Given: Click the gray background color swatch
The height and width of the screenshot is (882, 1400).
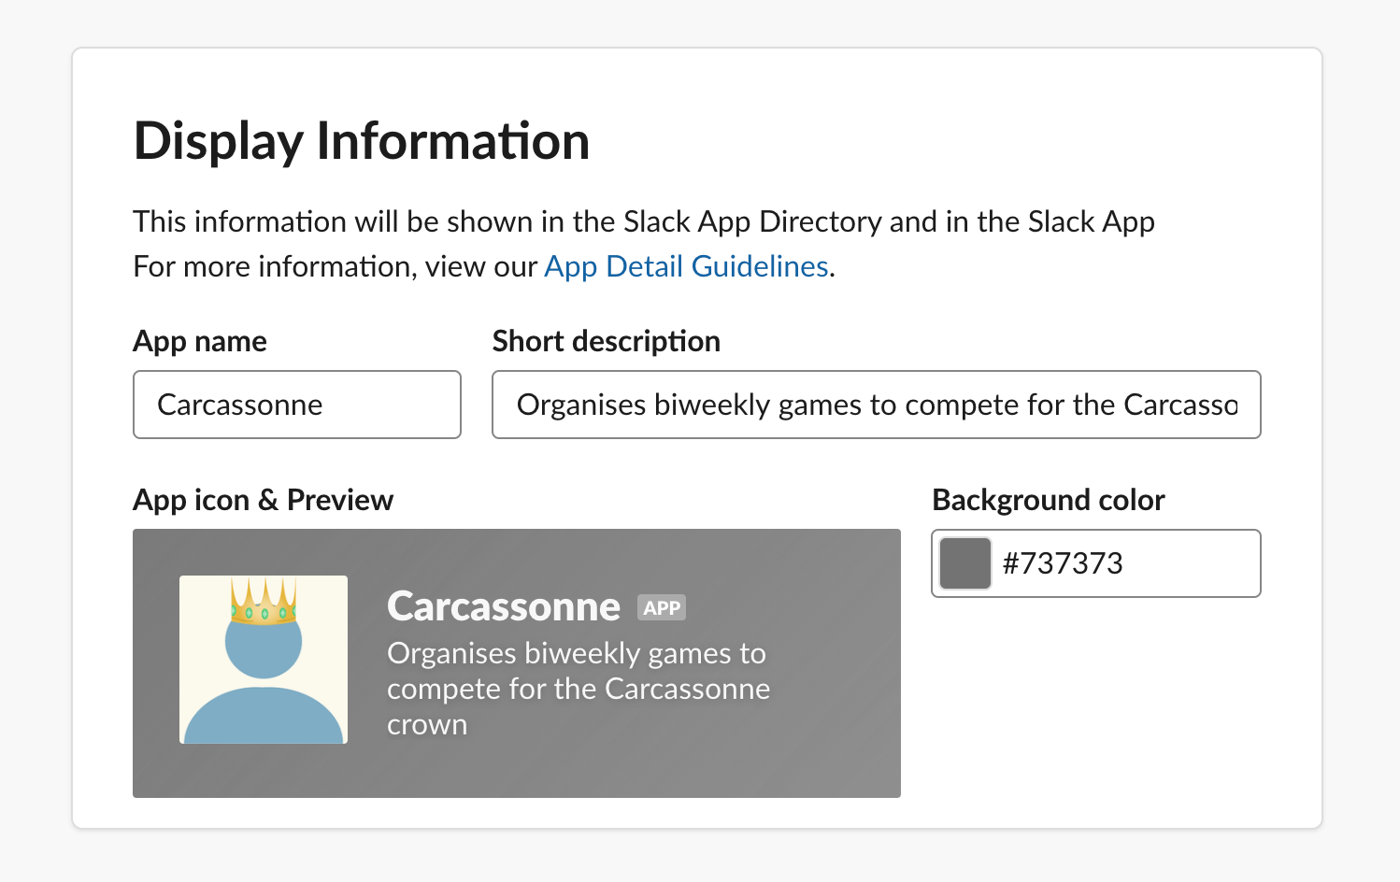Looking at the screenshot, I should 964,563.
